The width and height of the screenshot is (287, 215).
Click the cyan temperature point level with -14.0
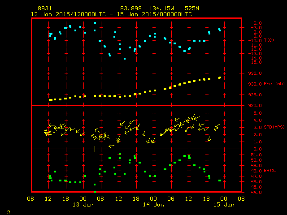click(x=125, y=59)
